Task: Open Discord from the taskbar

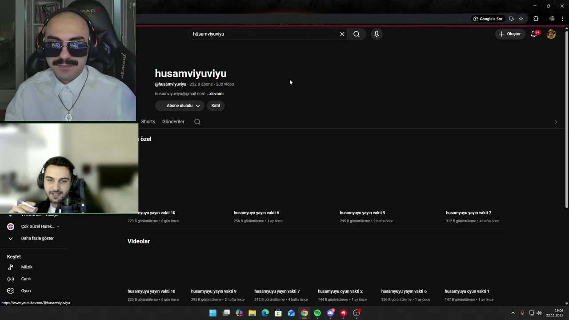Action: point(330,313)
